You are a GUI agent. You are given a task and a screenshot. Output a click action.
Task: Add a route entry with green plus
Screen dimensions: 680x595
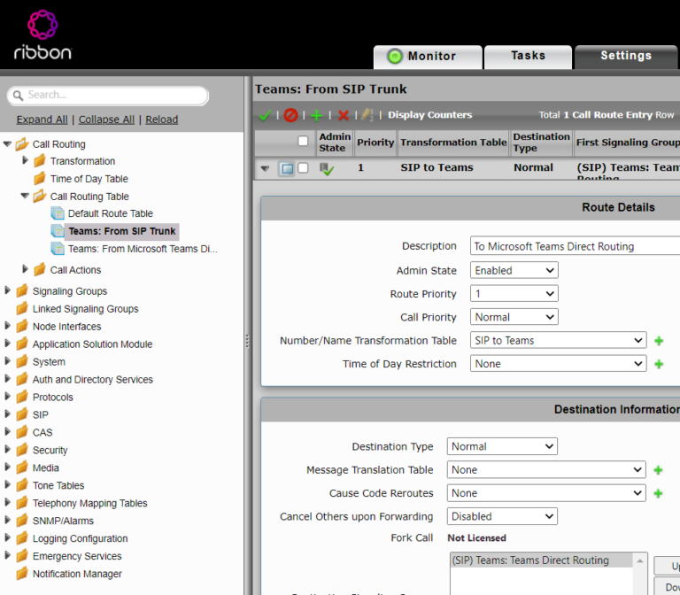pos(317,115)
